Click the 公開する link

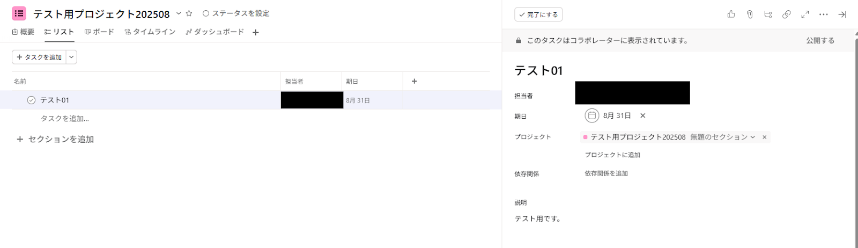coord(820,40)
